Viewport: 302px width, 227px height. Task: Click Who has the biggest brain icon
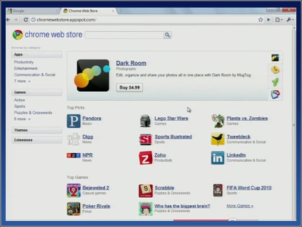[146, 209]
